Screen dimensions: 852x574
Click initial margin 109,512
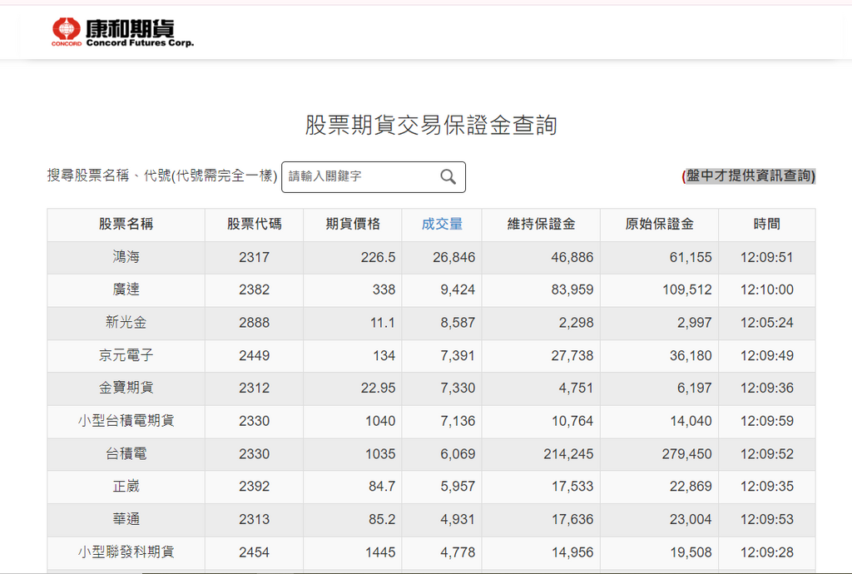(x=687, y=289)
